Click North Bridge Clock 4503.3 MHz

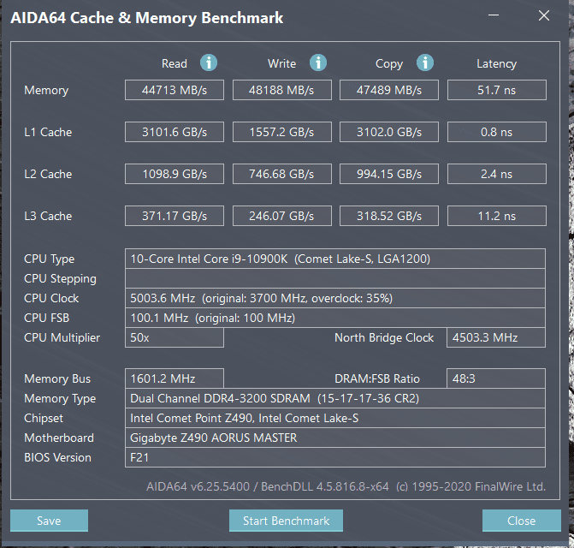point(496,337)
